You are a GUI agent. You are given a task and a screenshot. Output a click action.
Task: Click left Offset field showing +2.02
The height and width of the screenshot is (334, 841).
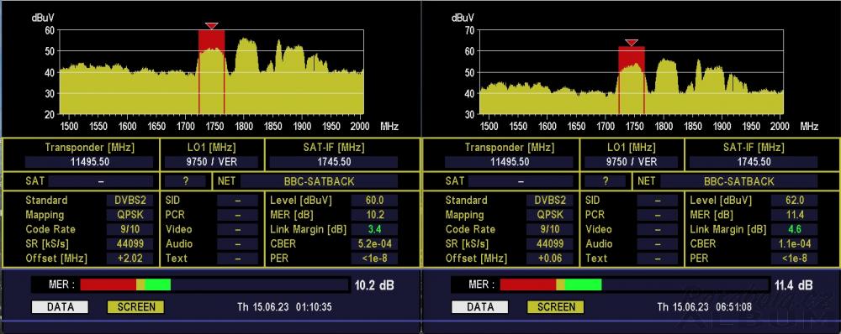pos(130,258)
